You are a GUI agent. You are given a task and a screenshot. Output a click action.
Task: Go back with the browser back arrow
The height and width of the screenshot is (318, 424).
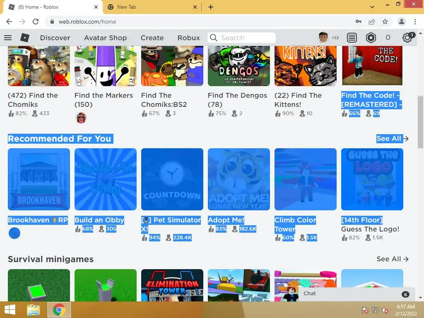click(9, 22)
